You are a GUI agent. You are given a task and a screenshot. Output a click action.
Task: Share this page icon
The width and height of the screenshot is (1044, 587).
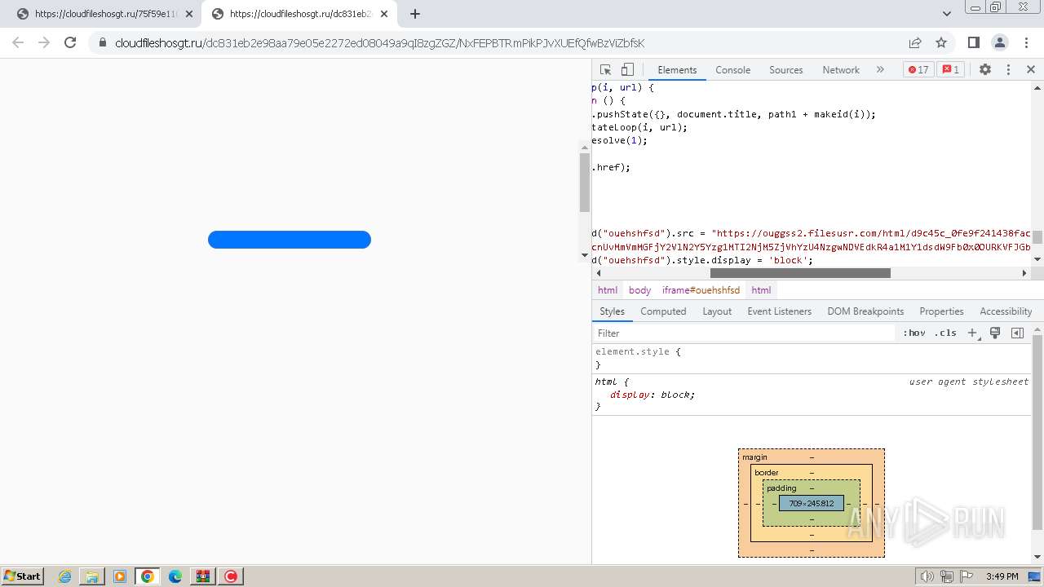tap(915, 42)
